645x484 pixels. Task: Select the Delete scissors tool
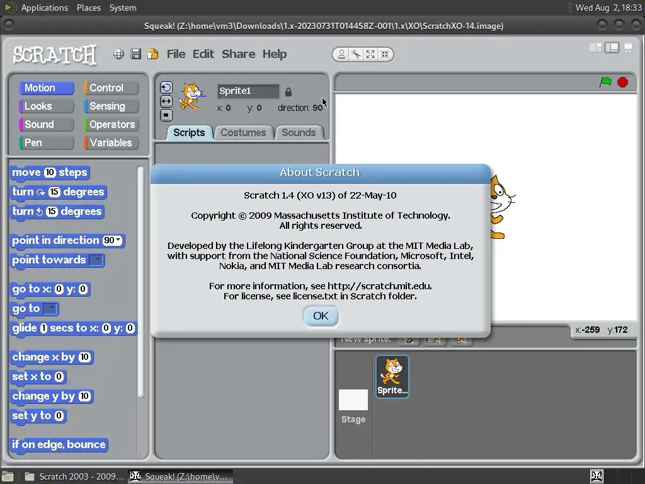356,54
